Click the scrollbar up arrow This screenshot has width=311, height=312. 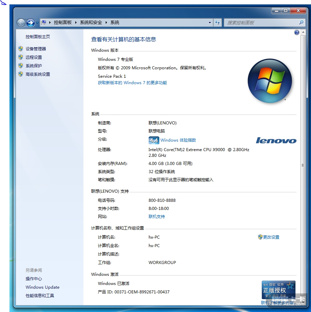[303, 32]
